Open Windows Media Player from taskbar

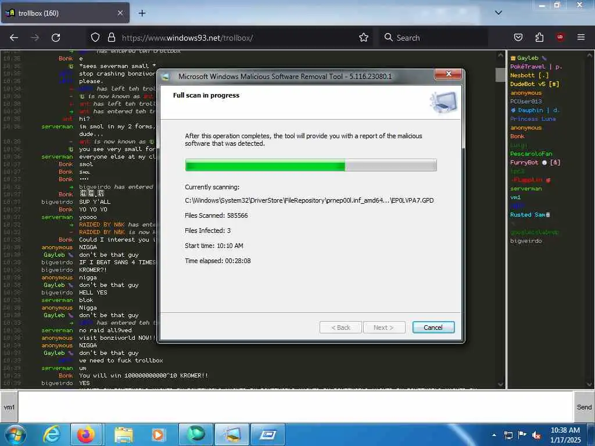tap(158, 435)
